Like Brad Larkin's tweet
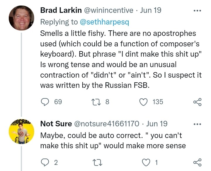This screenshot has width=211, height=171. [144, 102]
